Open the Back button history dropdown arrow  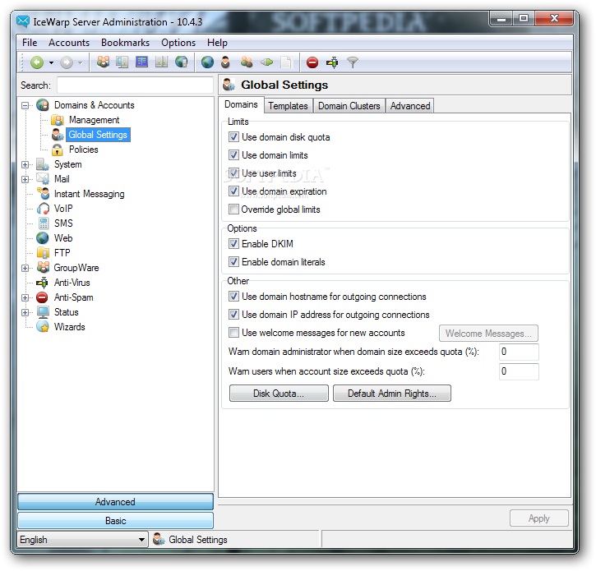[x=51, y=62]
